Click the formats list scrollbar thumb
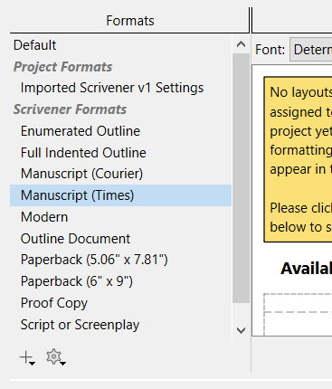The image size is (332, 389). click(x=241, y=178)
